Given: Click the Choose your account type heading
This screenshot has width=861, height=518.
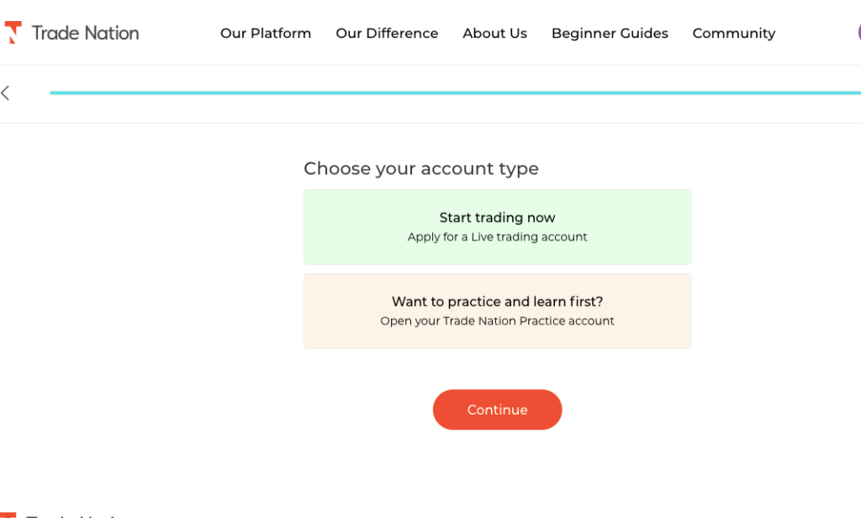Looking at the screenshot, I should [421, 168].
